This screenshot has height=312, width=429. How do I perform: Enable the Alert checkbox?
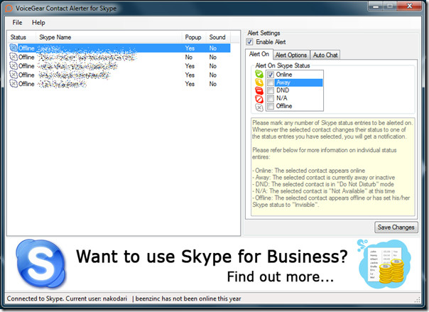[249, 42]
